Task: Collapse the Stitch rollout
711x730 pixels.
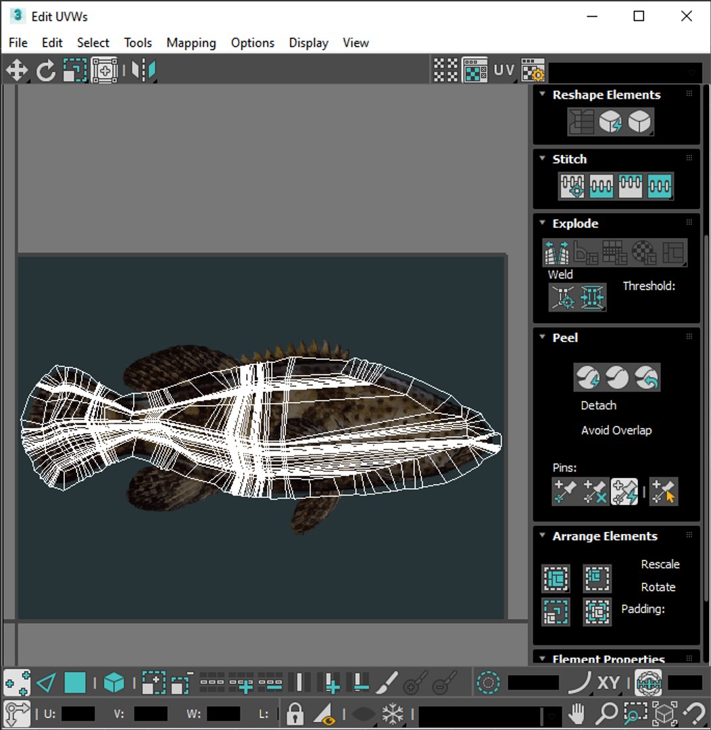Action: click(542, 157)
